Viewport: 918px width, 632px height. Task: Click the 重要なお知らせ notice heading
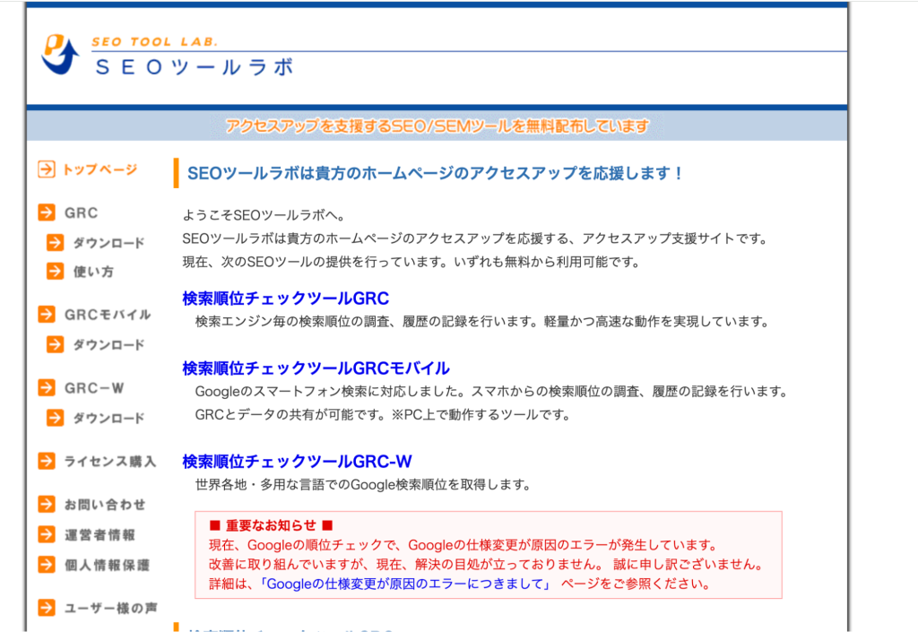271,525
